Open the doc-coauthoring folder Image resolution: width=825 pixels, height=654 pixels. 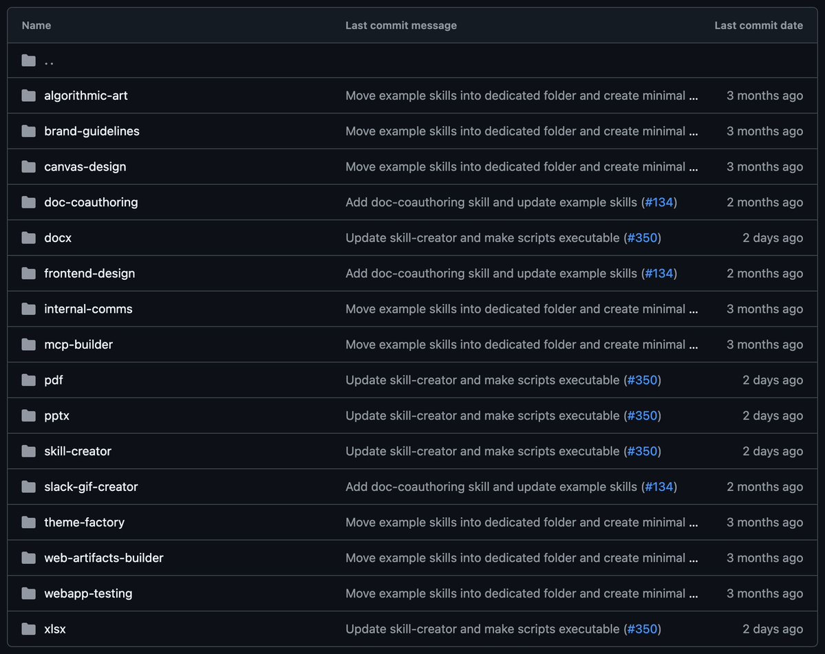tap(91, 202)
